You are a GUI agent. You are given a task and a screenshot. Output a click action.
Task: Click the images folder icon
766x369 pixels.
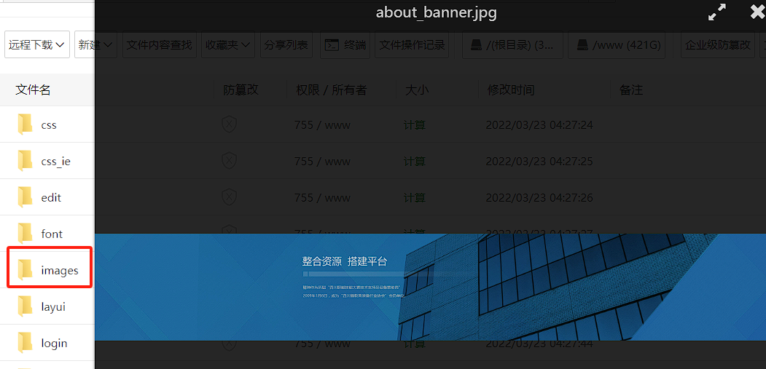click(25, 270)
